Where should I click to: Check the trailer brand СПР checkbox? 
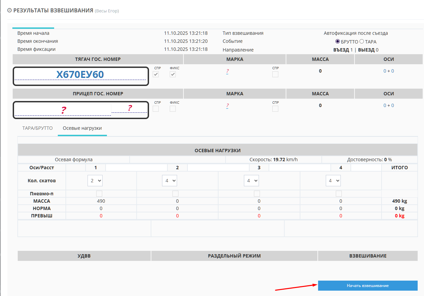pos(275,109)
